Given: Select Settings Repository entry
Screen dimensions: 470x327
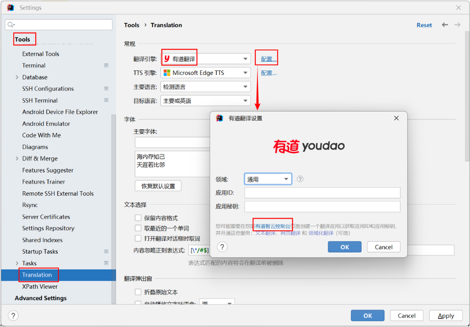Looking at the screenshot, I should [48, 228].
